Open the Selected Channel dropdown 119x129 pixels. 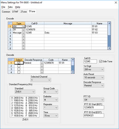(41, 80)
